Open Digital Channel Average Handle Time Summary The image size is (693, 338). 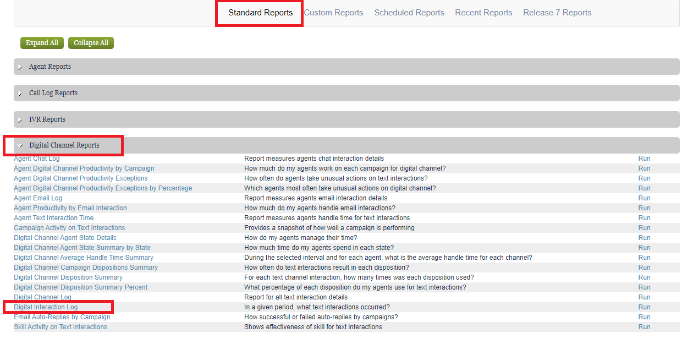84,258
